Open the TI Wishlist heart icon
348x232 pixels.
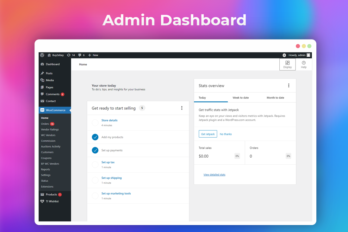[42, 201]
